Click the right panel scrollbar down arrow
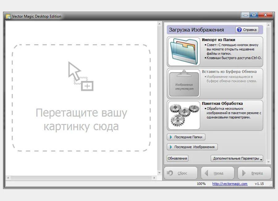Screen dimensions: 278x201 (x=268, y=162)
